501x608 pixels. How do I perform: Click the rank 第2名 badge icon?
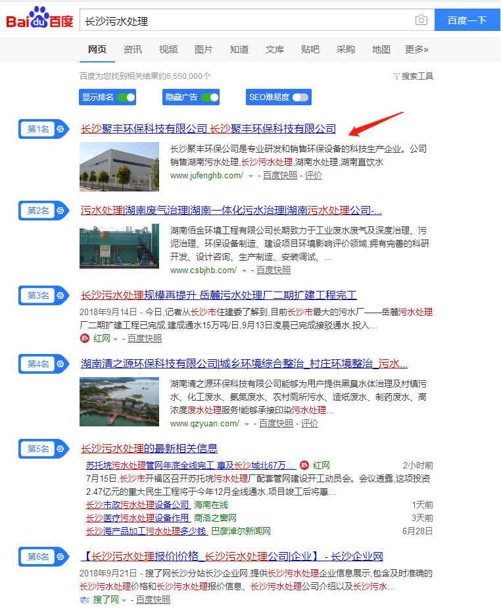click(x=44, y=211)
